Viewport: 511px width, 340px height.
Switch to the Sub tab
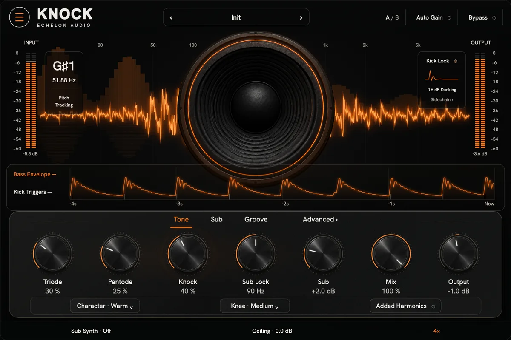(216, 220)
